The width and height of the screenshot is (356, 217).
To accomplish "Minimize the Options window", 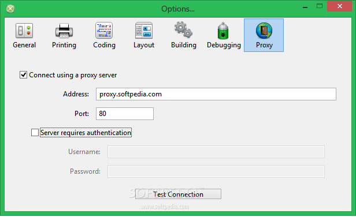I will pos(305,7).
